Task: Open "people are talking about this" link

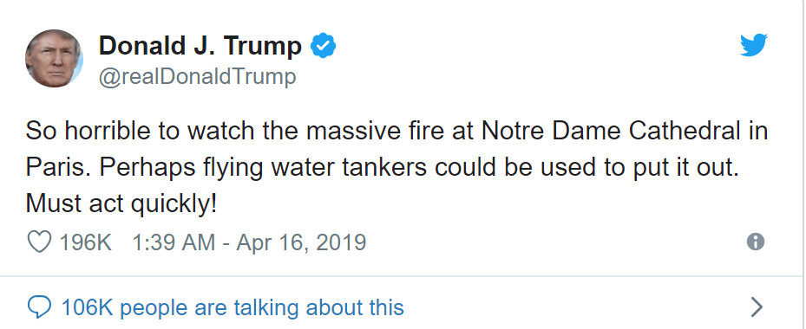Action: click(x=262, y=307)
